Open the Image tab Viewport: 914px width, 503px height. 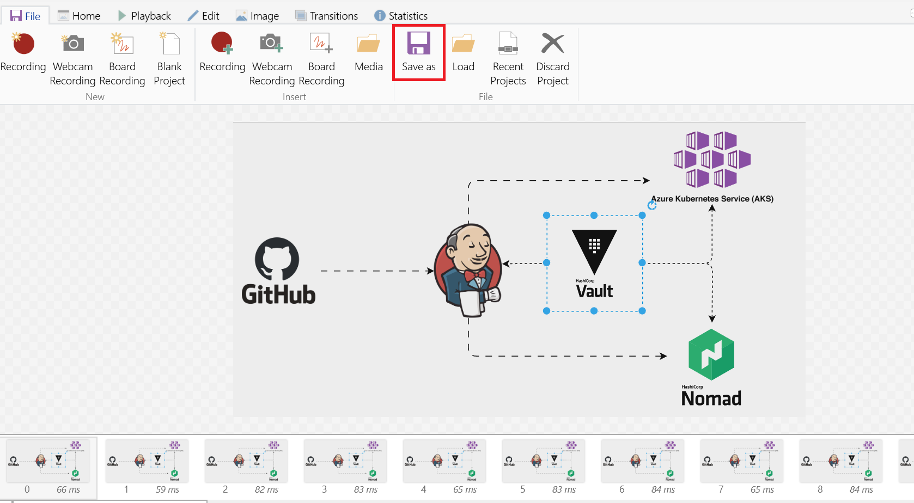[x=258, y=16]
